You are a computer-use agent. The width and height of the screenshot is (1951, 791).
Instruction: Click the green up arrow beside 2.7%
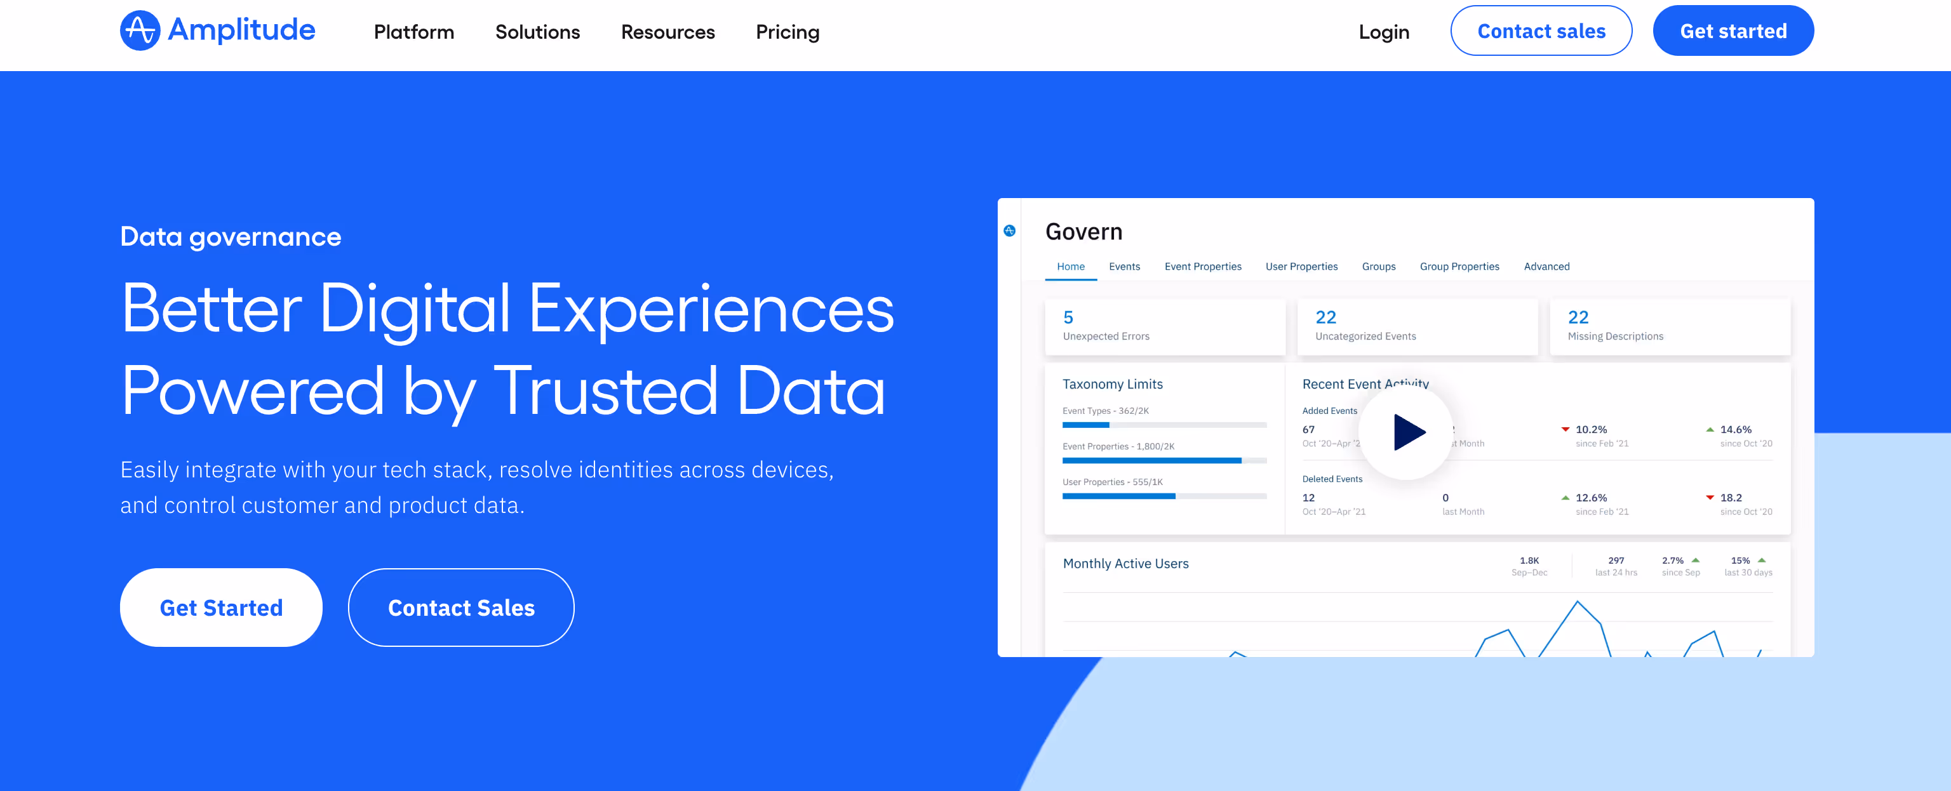pos(1695,560)
